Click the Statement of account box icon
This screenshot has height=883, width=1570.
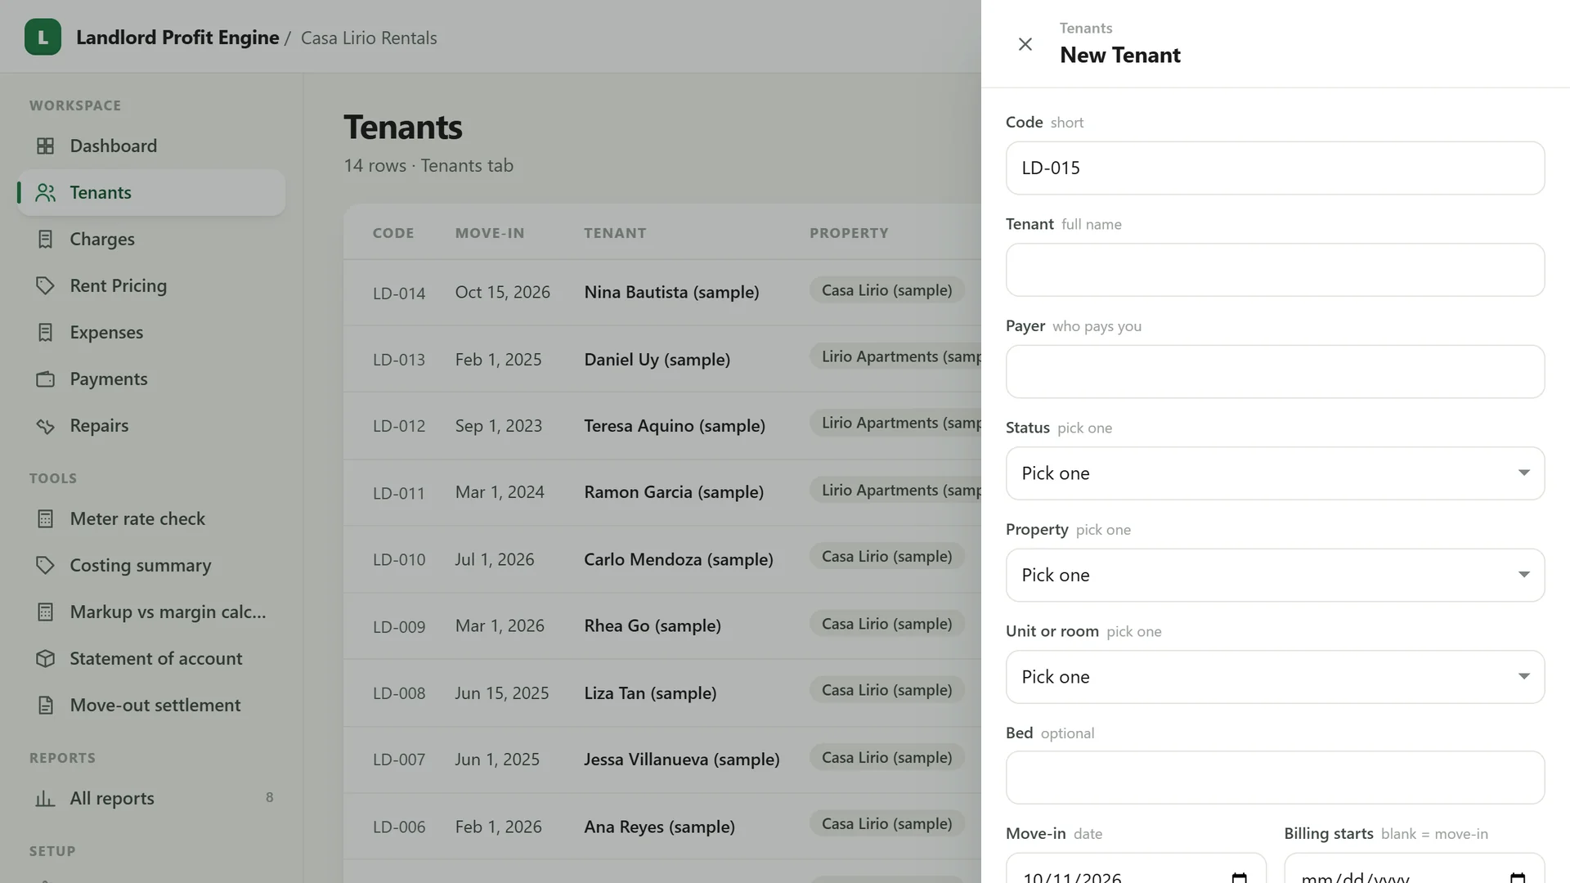[x=46, y=658]
